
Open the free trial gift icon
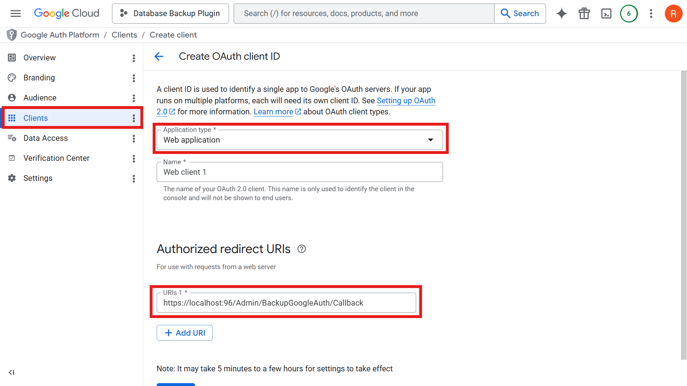coord(584,14)
